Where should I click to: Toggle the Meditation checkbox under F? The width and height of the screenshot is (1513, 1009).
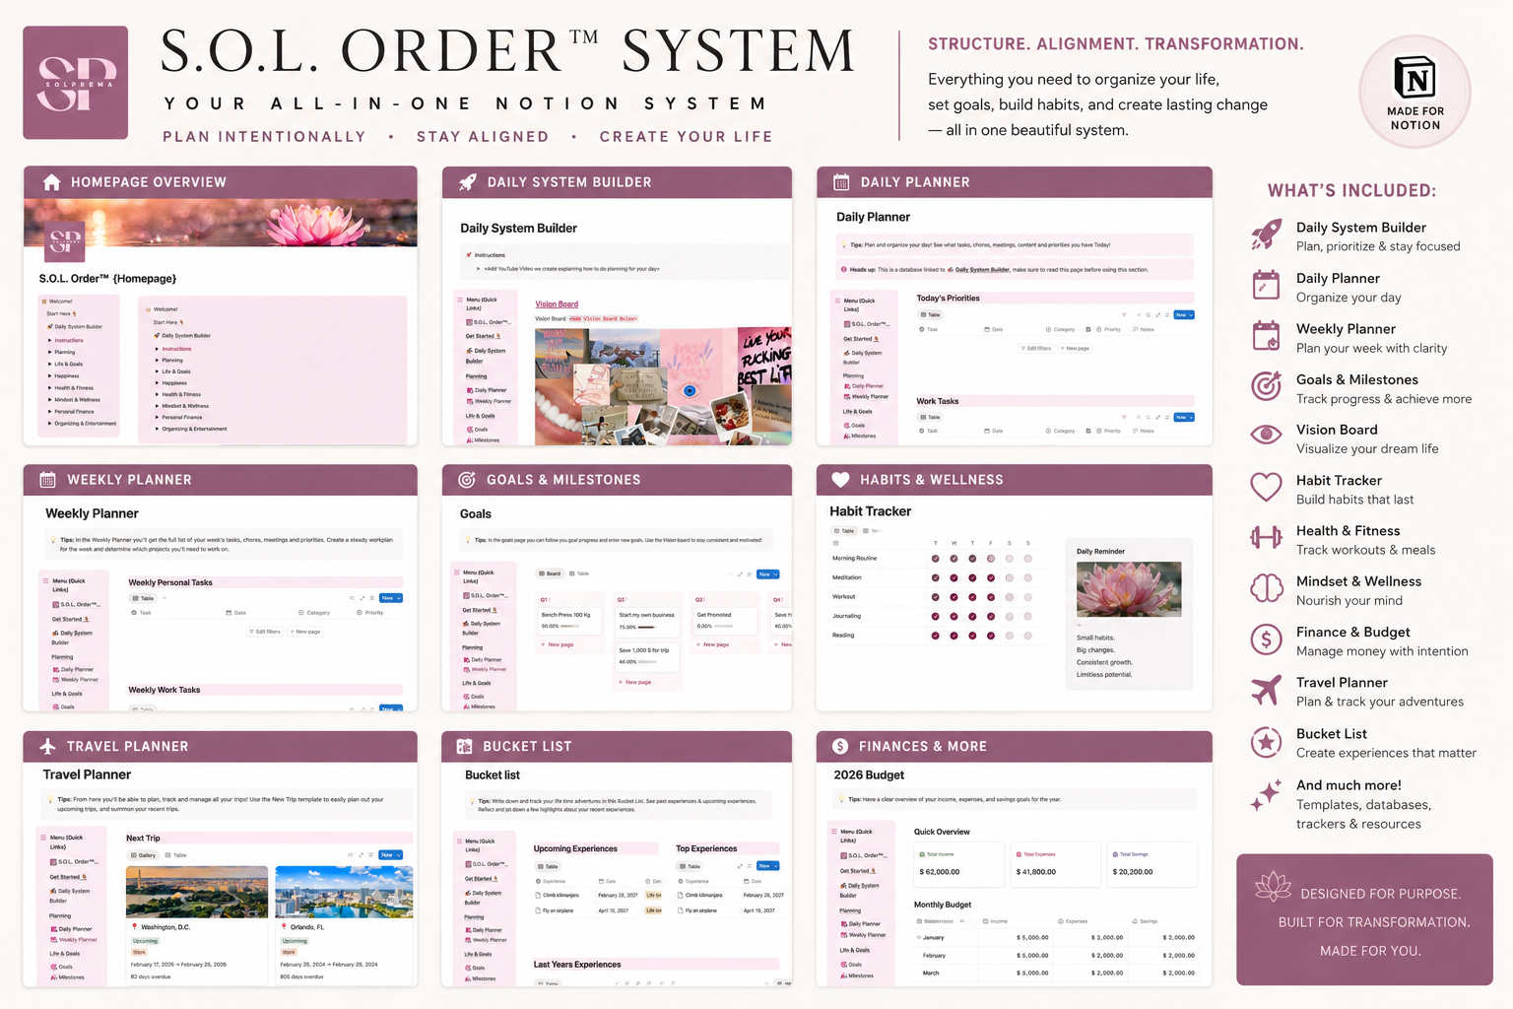click(991, 577)
